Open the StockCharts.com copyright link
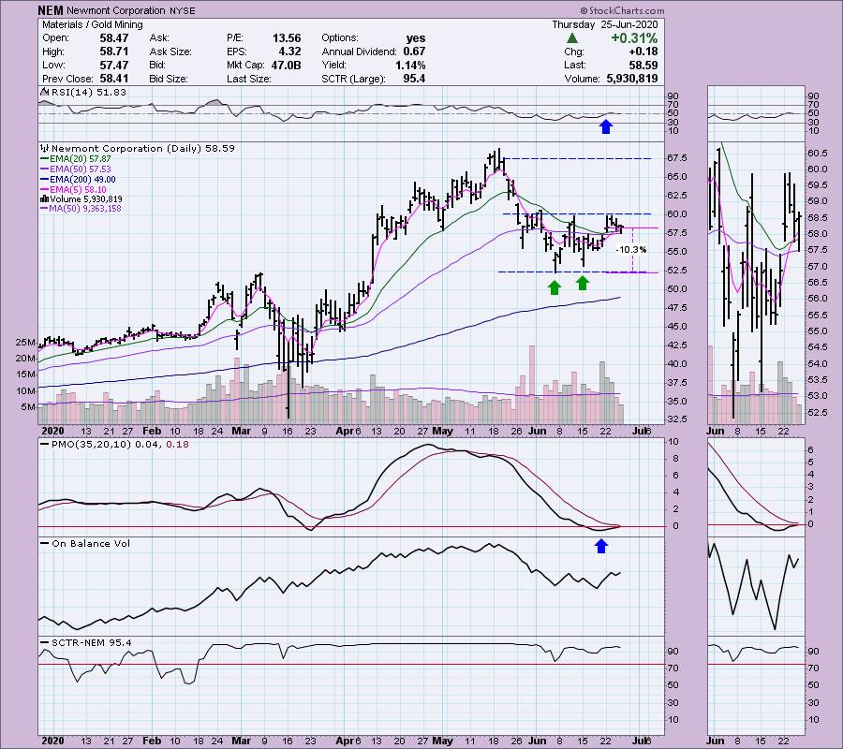This screenshot has width=843, height=749. click(622, 10)
